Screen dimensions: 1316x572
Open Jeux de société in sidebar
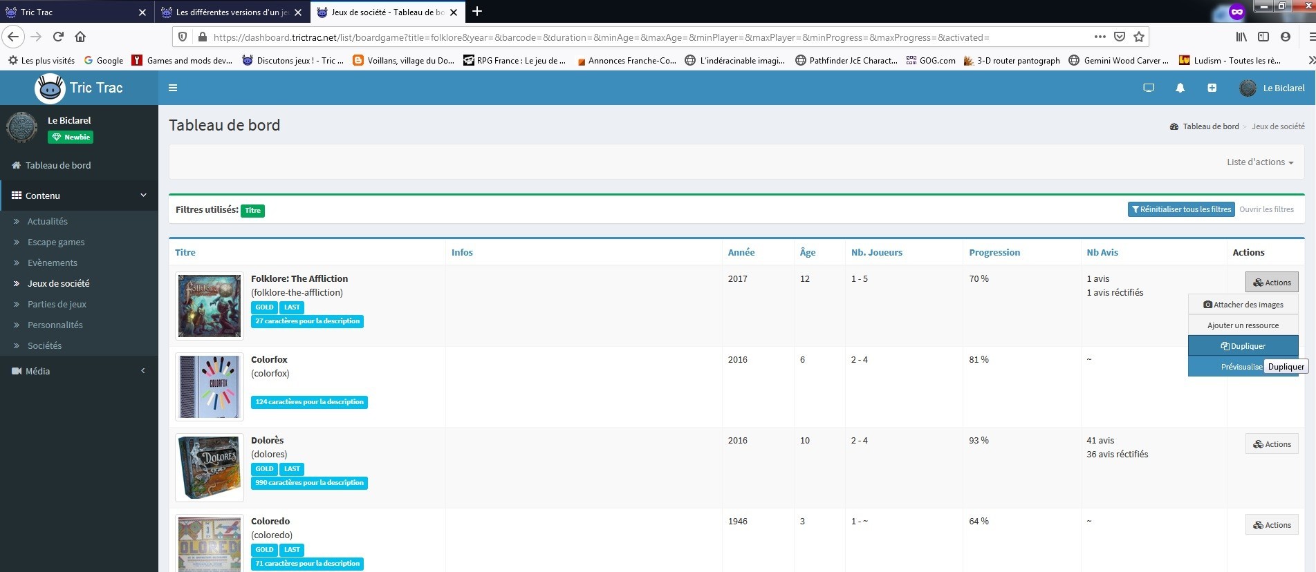(x=59, y=283)
